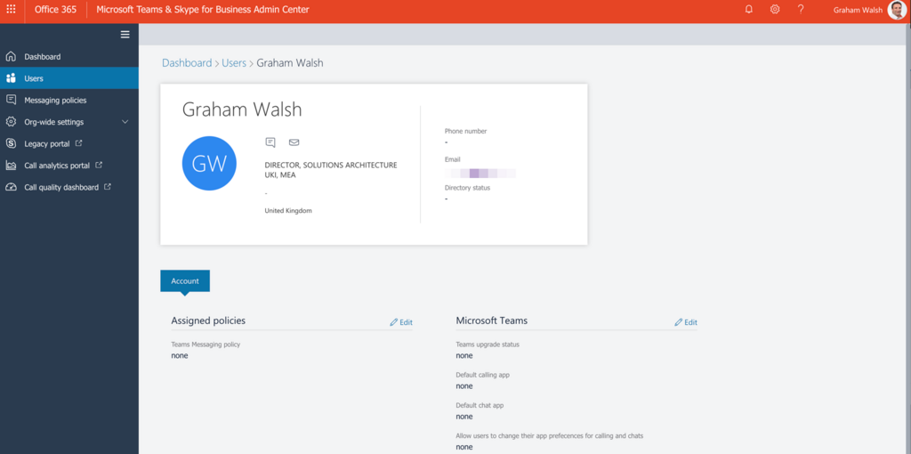Go to Dashboard in the sidebar

tap(69, 56)
